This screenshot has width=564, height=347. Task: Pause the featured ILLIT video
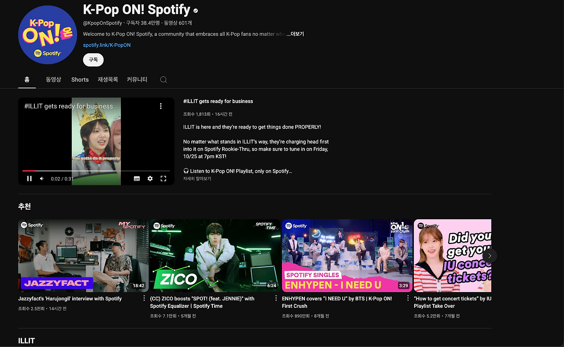[30, 178]
